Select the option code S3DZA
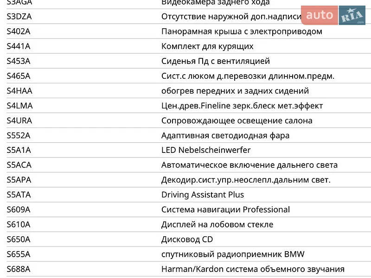Screen dimensions: 371x278 pyautogui.click(x=19, y=17)
